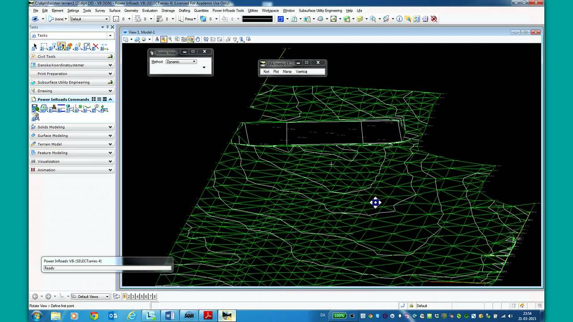The width and height of the screenshot is (573, 322).
Task: Toggle view 1 button at bottom
Action: pos(124,297)
